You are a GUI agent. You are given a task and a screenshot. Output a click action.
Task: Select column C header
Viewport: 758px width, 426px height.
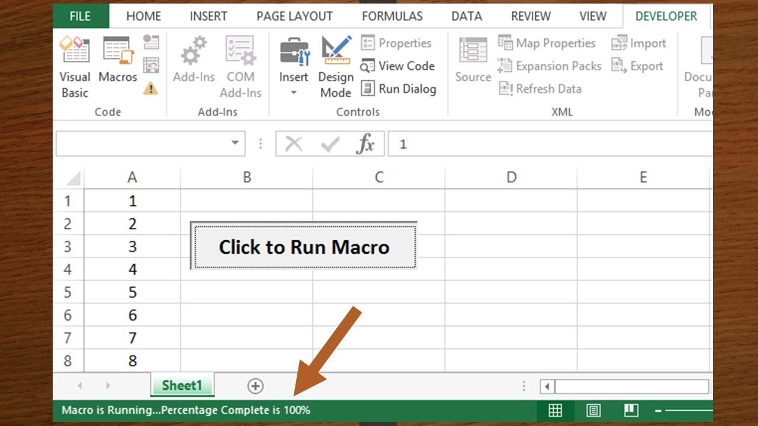[379, 177]
